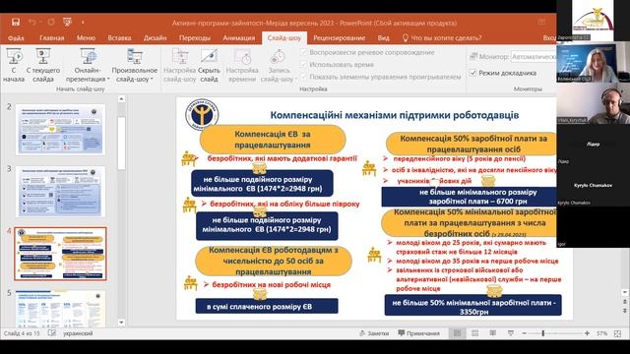The width and height of the screenshot is (630, 354).
Task: Switch to the Меню tab
Action: pyautogui.click(x=86, y=37)
